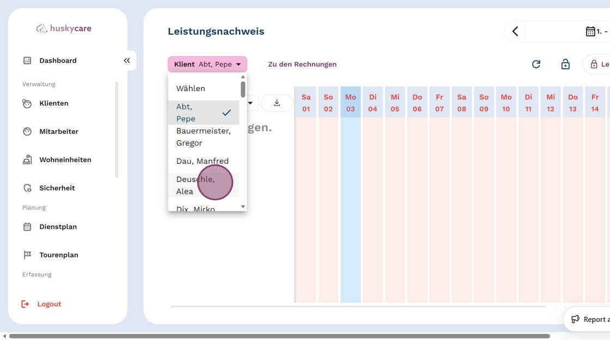Open the Dienstplan page
Viewport: 610px width, 340px height.
(58, 226)
